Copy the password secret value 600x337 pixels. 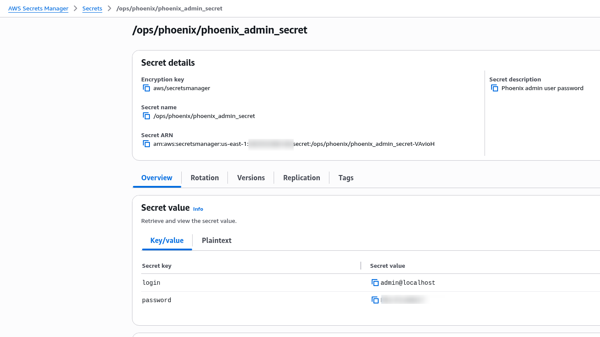point(375,300)
